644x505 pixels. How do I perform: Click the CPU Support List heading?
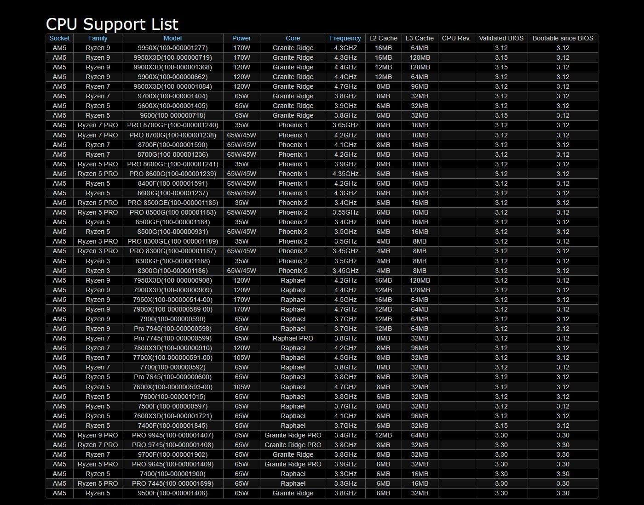pos(112,24)
